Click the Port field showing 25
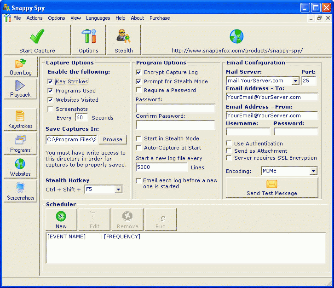The image size is (334, 288). (309, 81)
